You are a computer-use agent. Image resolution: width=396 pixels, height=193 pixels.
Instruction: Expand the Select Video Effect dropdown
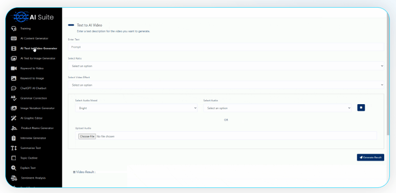(x=226, y=85)
